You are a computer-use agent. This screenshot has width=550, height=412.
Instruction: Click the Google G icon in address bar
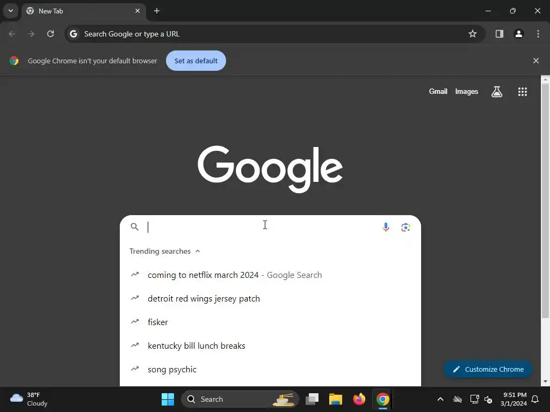(73, 34)
